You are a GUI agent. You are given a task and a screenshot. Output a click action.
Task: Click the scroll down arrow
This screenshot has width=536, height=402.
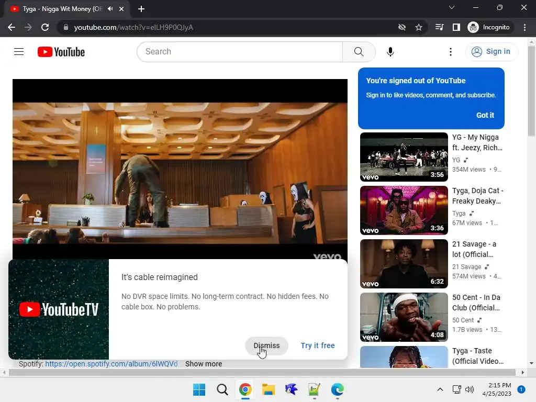(531, 363)
